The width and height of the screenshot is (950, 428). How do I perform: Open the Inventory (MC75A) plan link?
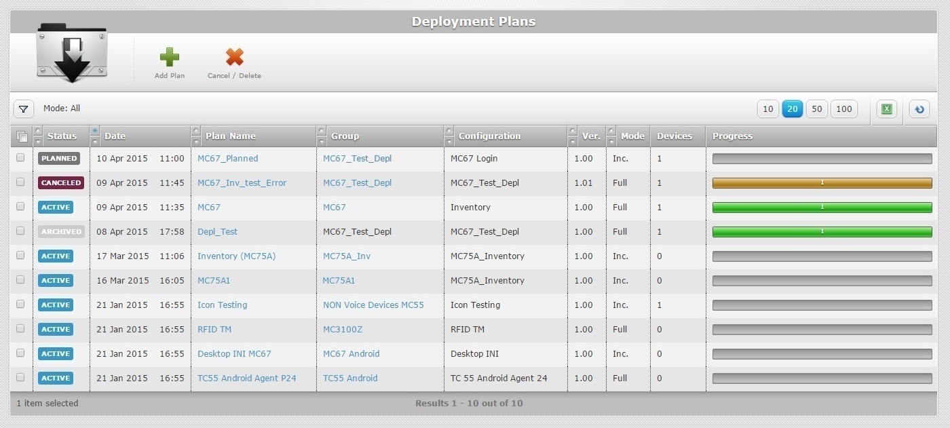(x=237, y=256)
